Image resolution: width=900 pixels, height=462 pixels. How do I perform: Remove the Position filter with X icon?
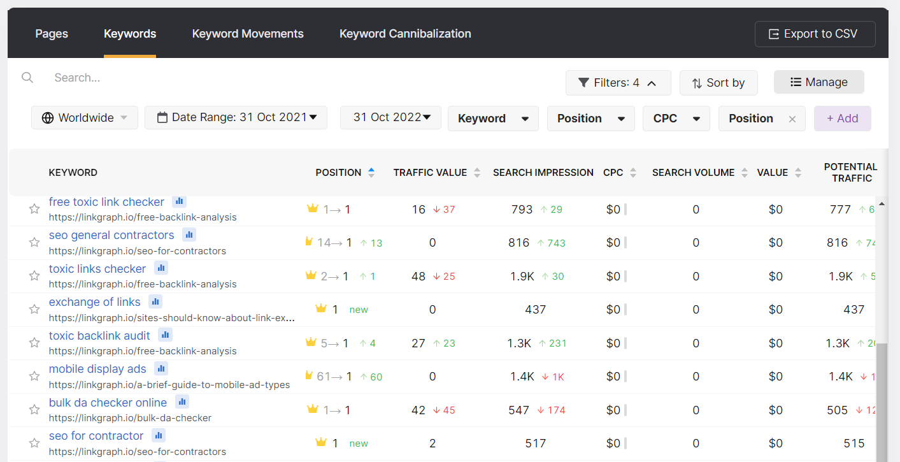tap(792, 119)
